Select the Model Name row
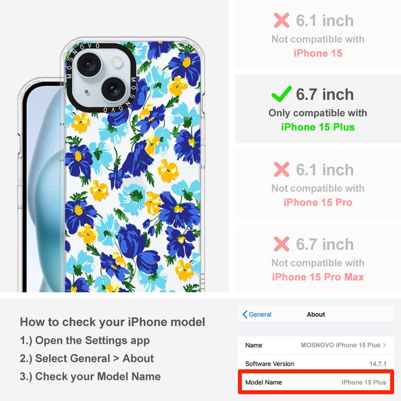Screen dimensions: 401x401 [316, 382]
